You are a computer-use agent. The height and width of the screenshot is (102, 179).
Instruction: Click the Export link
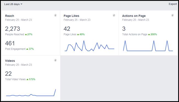point(173,4)
